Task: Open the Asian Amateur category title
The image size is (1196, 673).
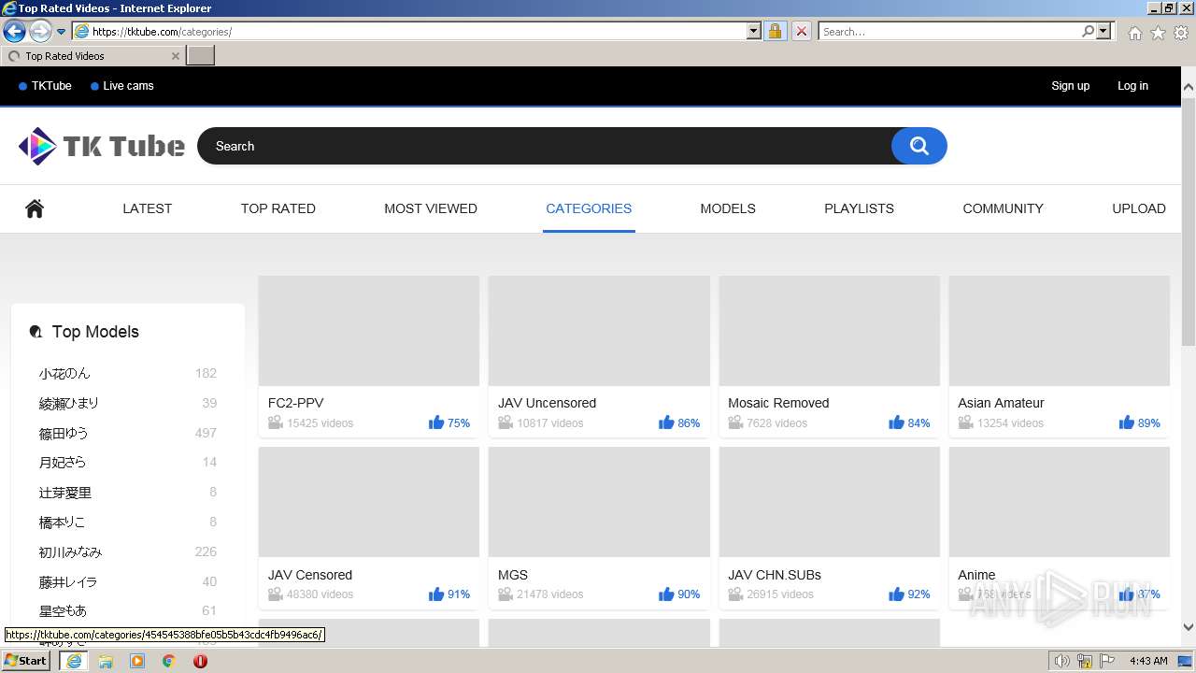Action: (1001, 403)
